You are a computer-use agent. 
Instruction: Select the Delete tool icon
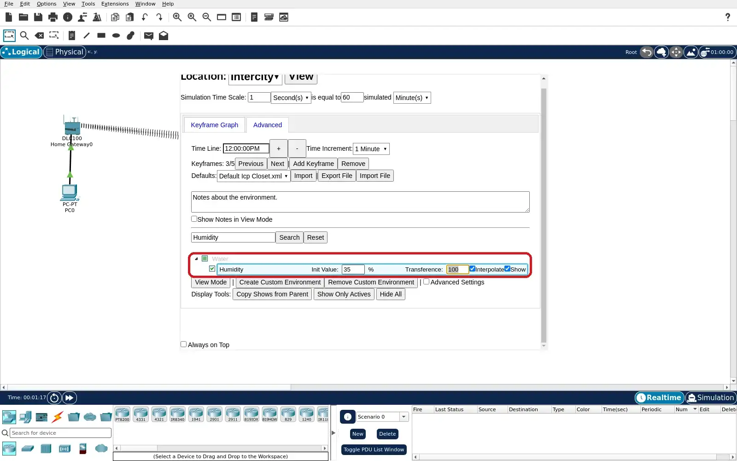click(x=40, y=35)
